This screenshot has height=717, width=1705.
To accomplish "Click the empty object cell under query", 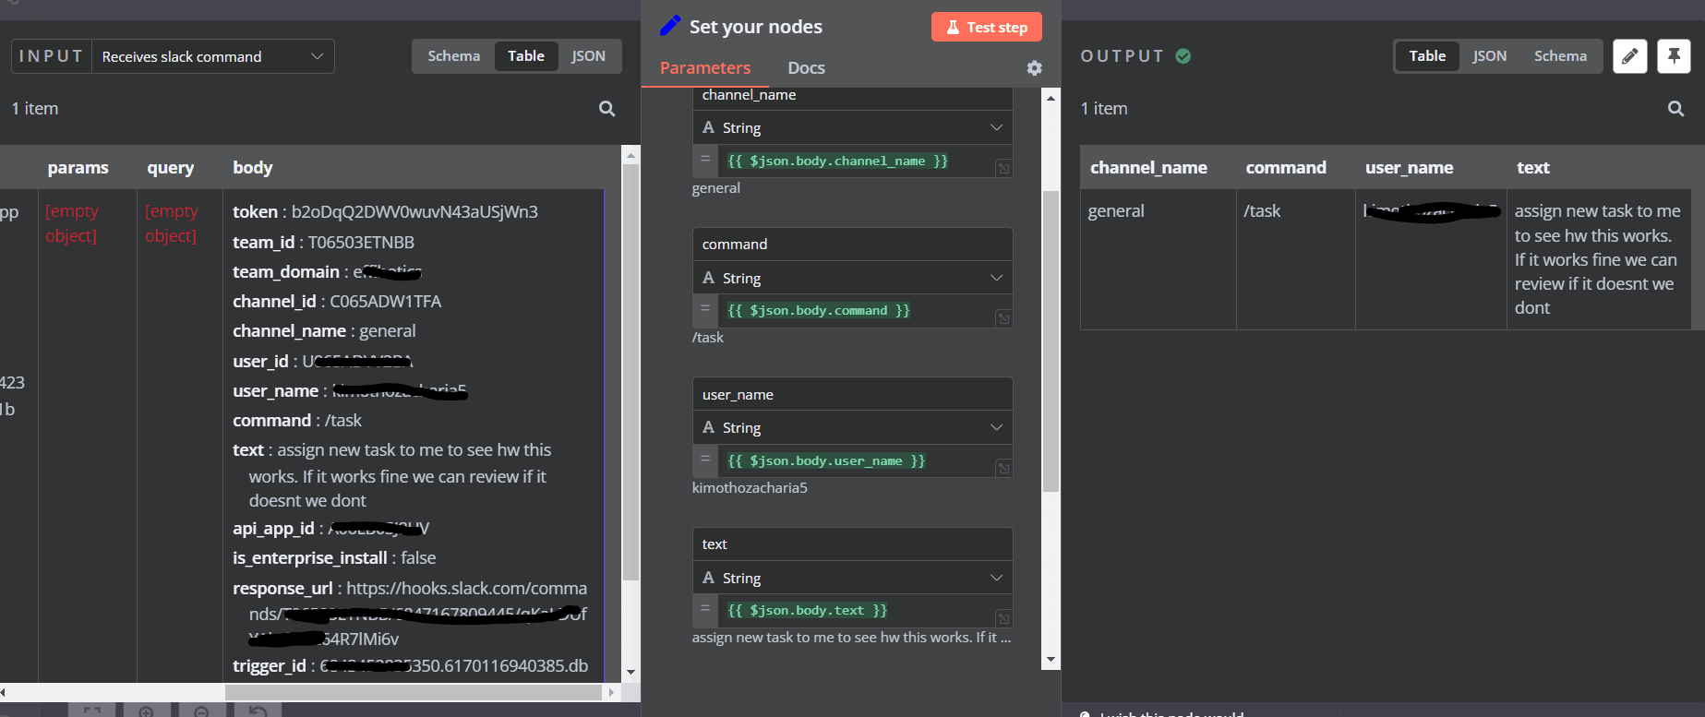I will click(x=171, y=223).
